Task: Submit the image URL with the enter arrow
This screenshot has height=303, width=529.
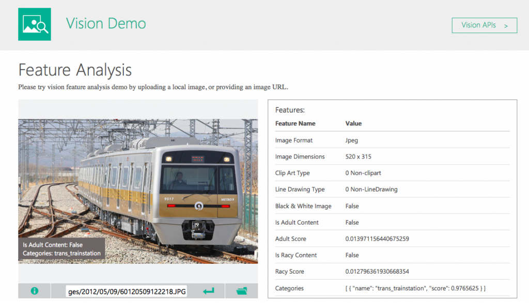Action: tap(209, 291)
